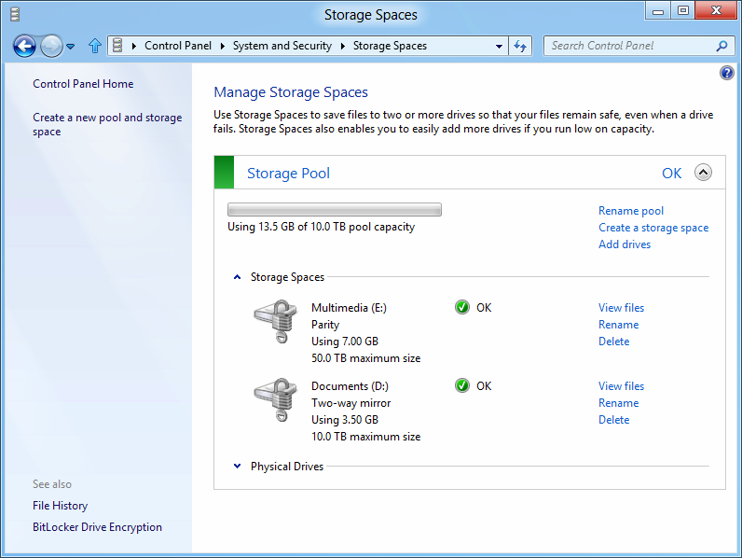
Task: Collapse the Storage Pool section
Action: [x=703, y=173]
